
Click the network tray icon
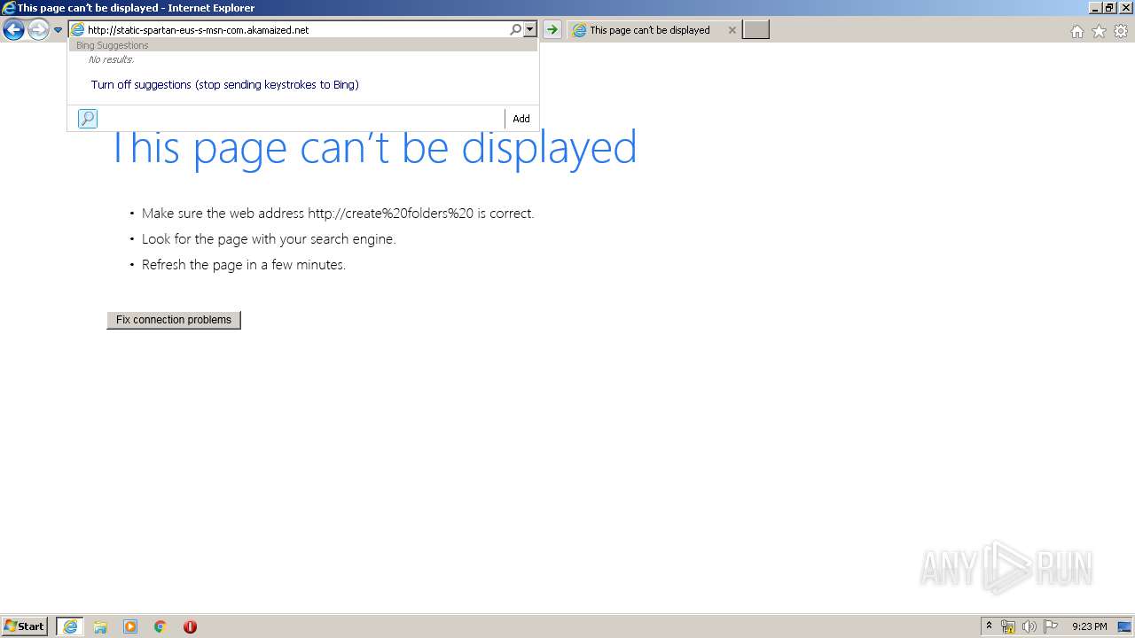pos(1008,626)
